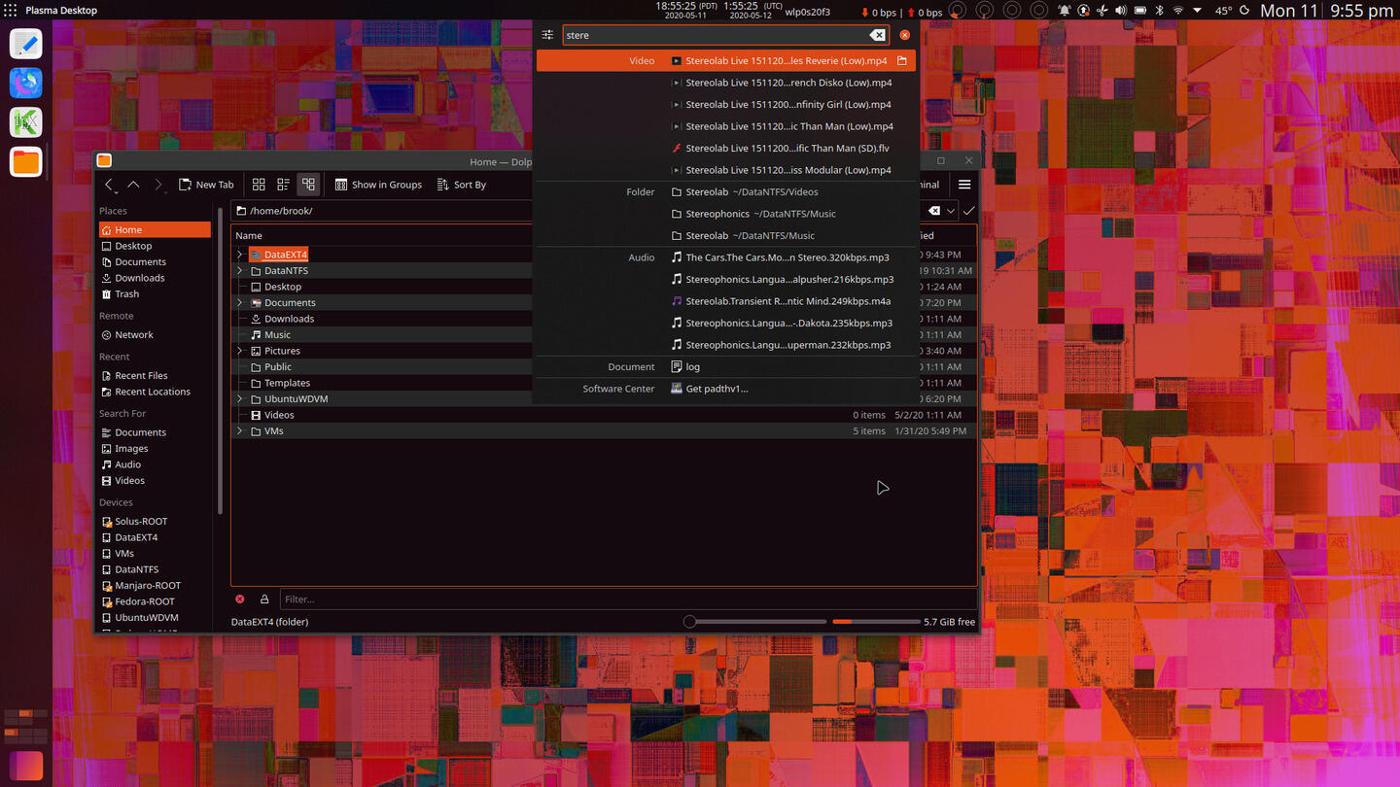Image resolution: width=1400 pixels, height=787 pixels.
Task: Clear the 'stere' search text
Action: tap(877, 35)
